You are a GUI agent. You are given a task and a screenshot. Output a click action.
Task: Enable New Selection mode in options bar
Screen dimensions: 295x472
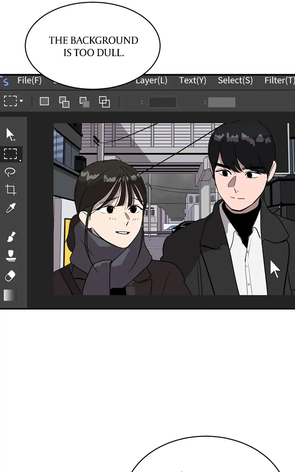(x=44, y=101)
